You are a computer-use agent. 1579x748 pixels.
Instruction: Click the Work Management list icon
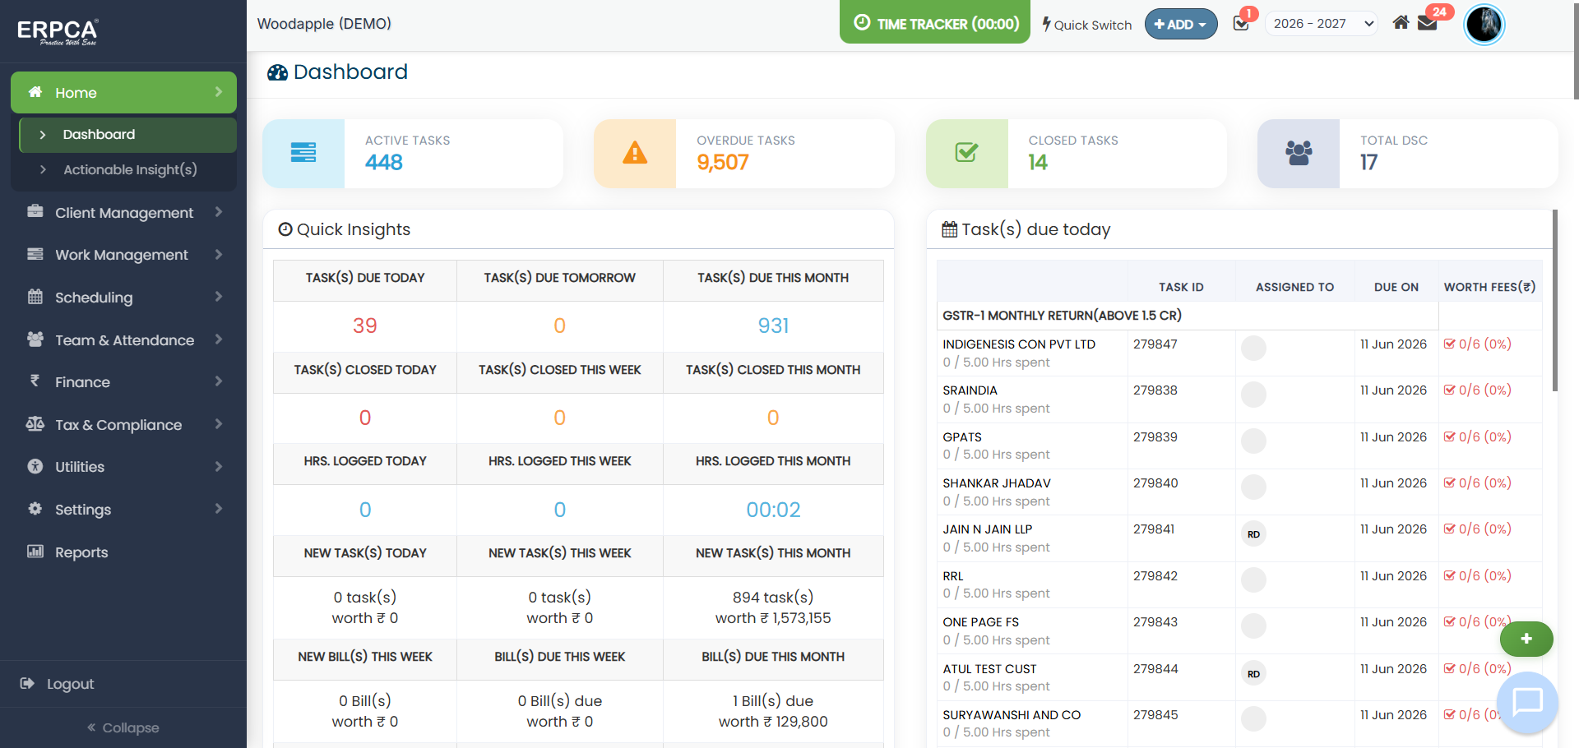[35, 254]
